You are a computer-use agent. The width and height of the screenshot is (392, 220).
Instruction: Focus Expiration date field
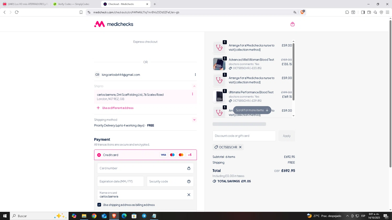point(120,181)
